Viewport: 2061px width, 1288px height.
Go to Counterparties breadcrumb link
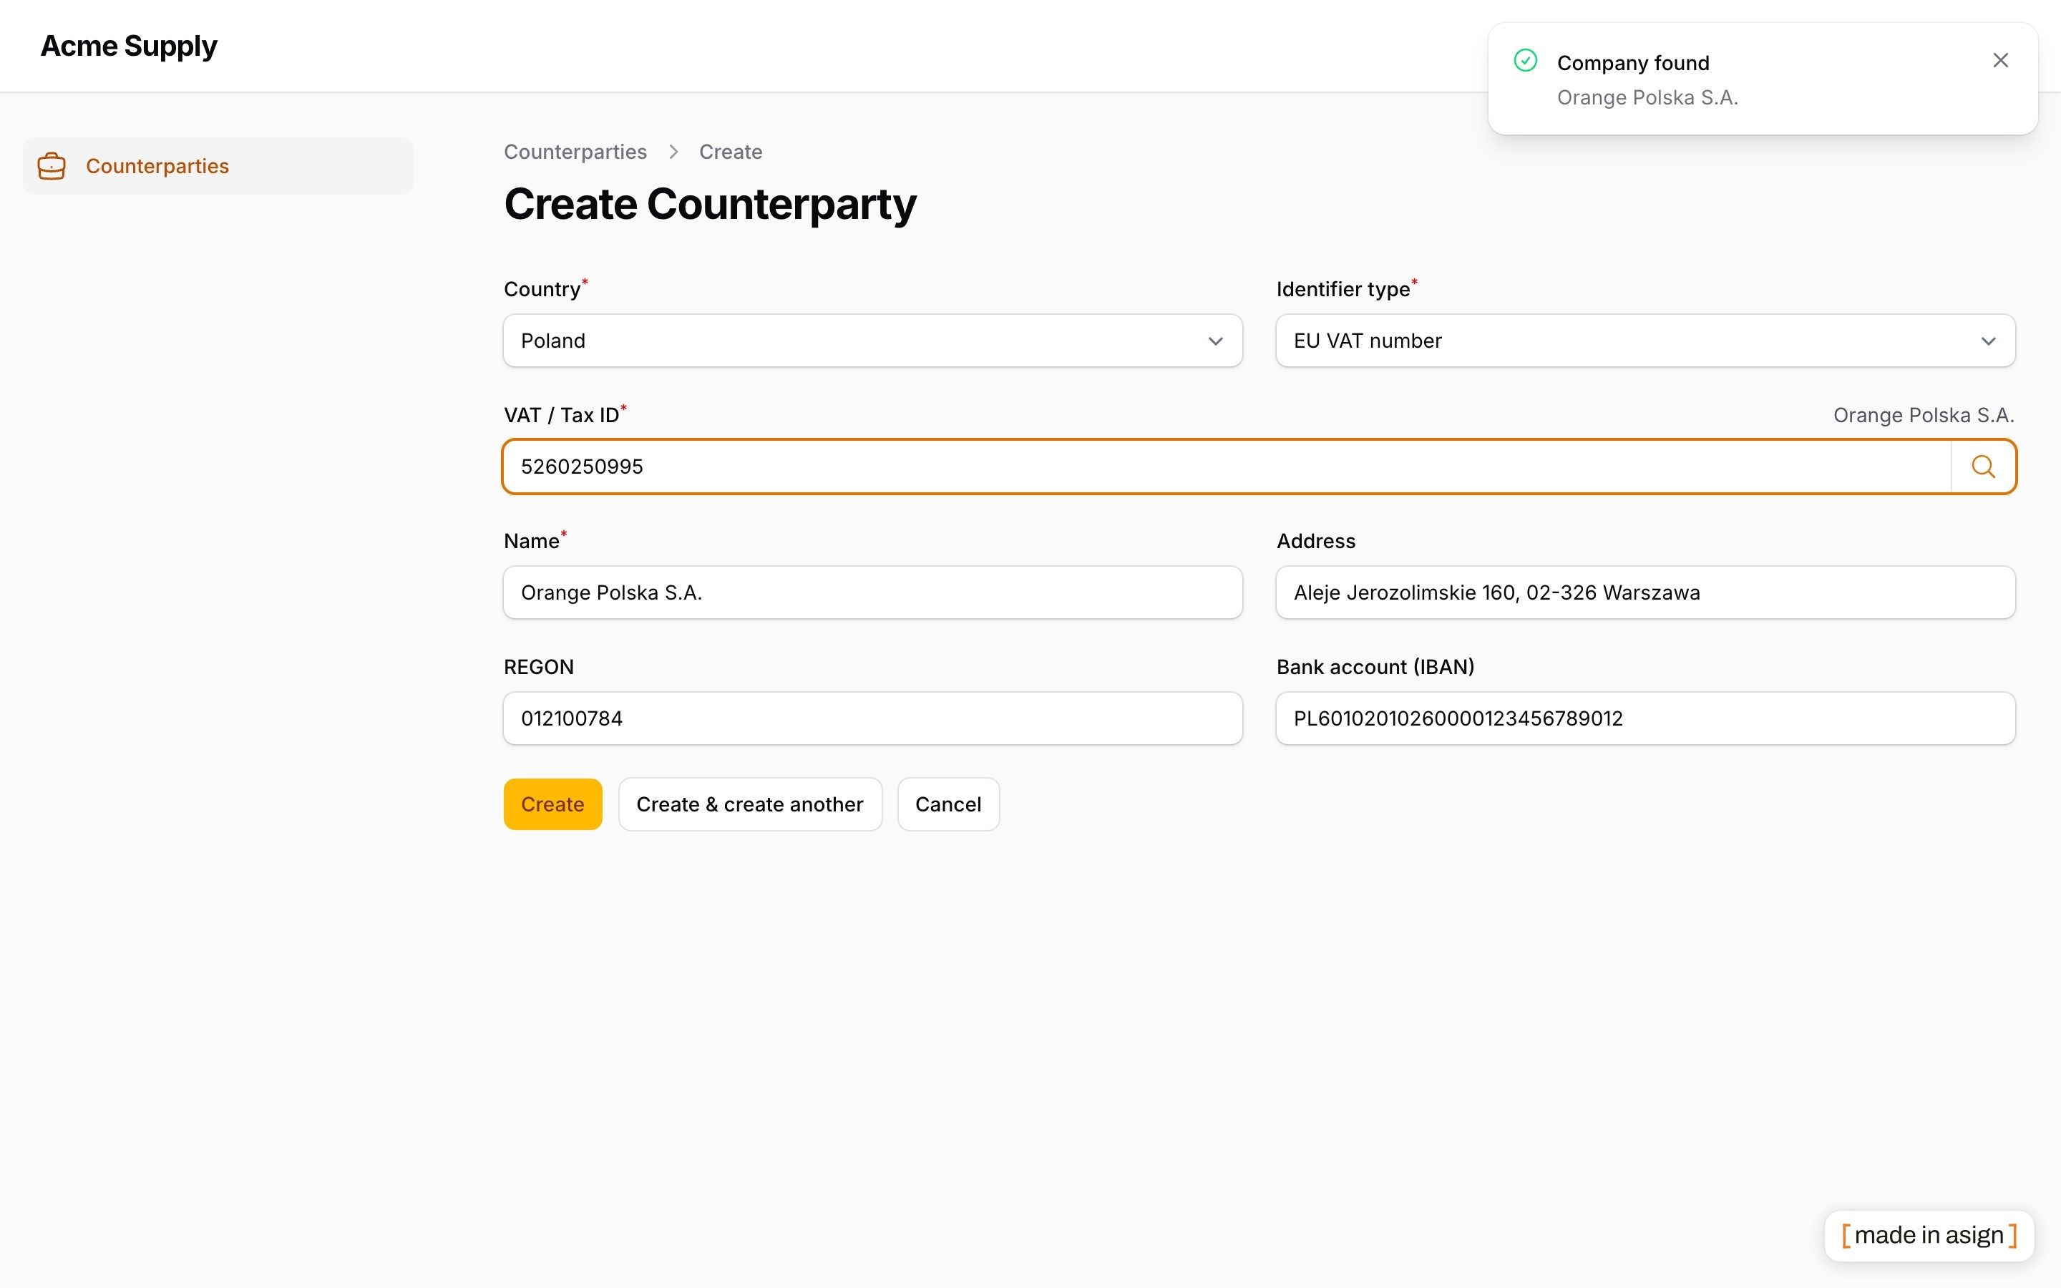(x=575, y=152)
